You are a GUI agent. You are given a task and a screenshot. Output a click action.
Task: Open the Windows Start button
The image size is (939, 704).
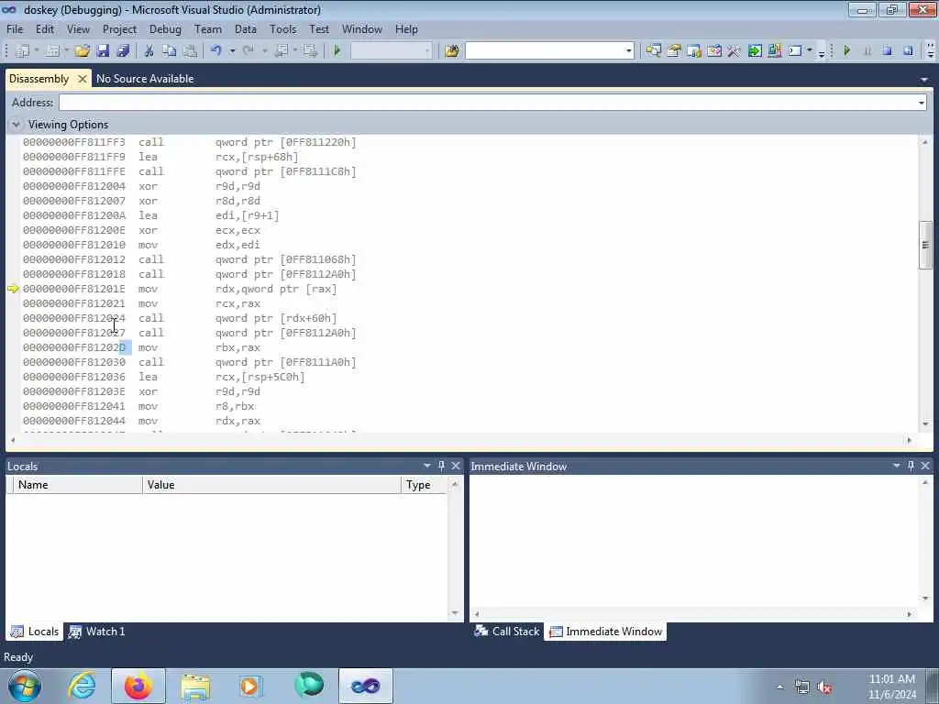[25, 686]
